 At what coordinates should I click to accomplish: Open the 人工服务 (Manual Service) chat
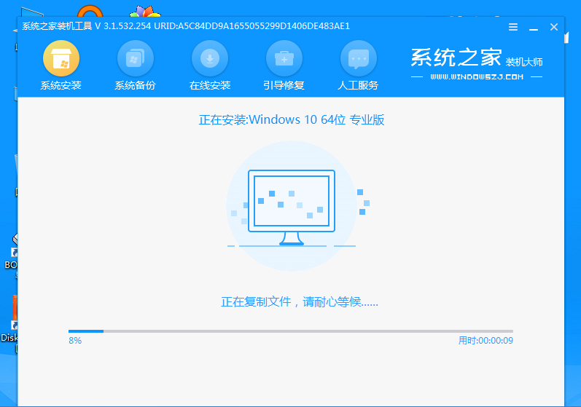tap(358, 66)
